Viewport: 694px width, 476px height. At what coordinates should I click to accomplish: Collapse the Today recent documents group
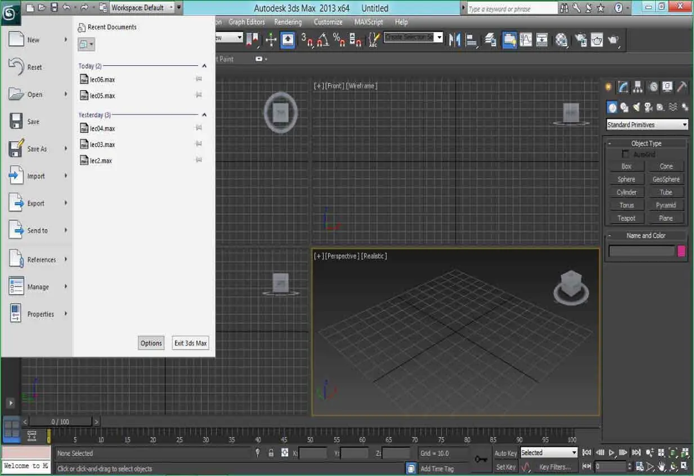coord(204,66)
